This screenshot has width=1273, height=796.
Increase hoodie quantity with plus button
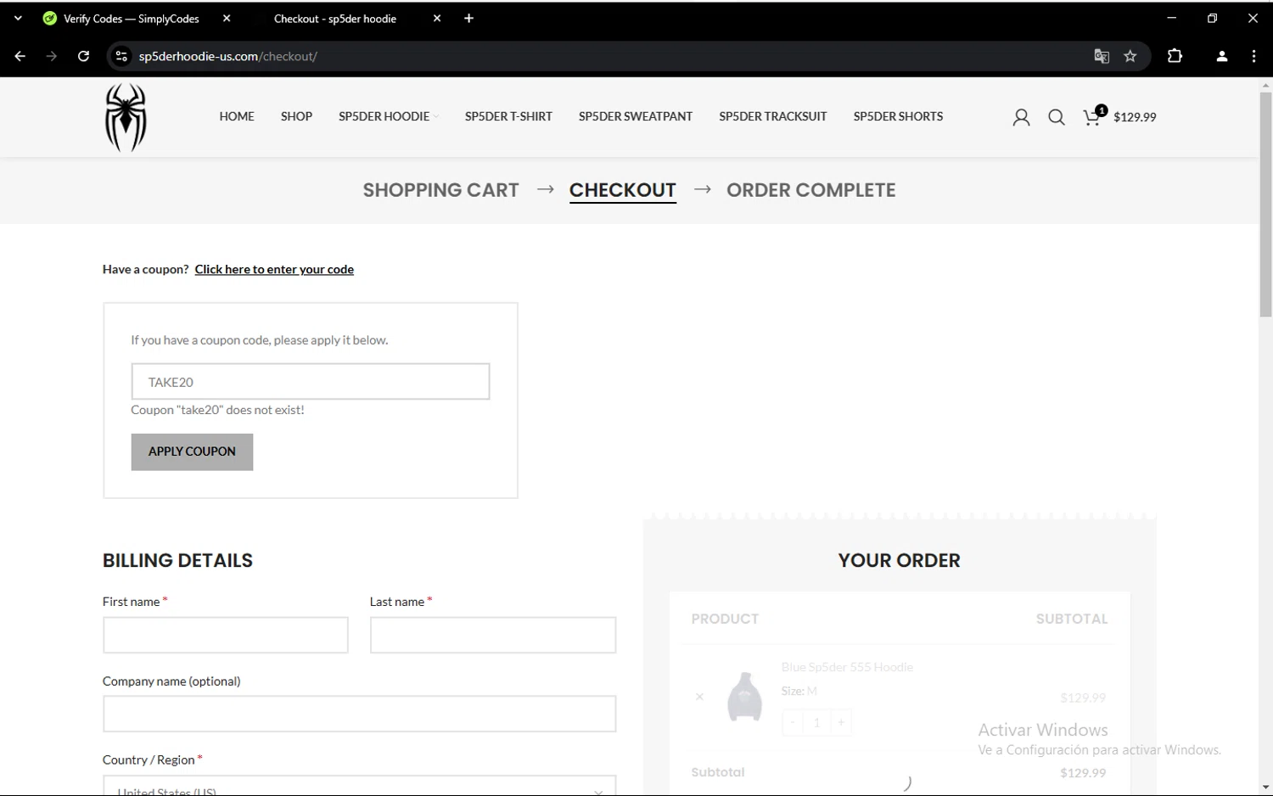point(841,722)
